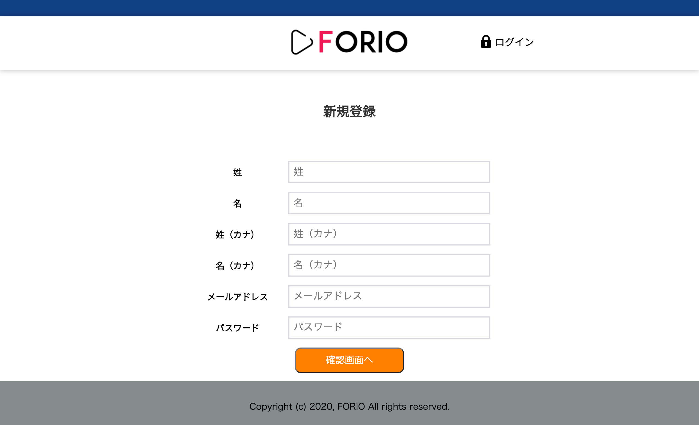Viewport: 699px width, 425px height.
Task: Focus the メールアドレス input field
Action: coord(389,296)
